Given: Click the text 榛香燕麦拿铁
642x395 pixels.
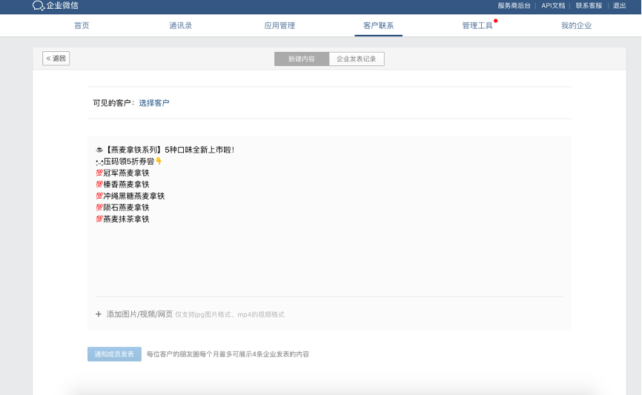Looking at the screenshot, I should tap(126, 185).
